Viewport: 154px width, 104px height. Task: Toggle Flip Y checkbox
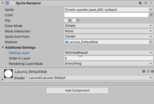74,20
